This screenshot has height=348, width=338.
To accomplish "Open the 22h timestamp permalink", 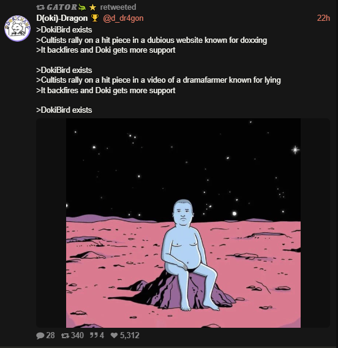I will [x=323, y=18].
